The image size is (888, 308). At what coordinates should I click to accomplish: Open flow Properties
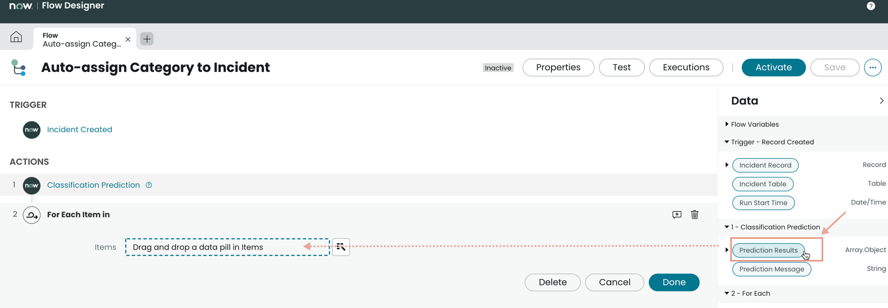(558, 67)
